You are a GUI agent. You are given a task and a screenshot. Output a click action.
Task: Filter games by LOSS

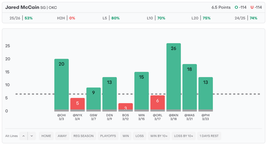click(139, 136)
